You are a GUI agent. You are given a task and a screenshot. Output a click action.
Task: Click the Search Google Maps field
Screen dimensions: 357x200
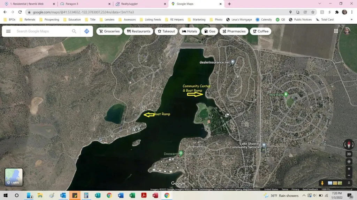(x=42, y=31)
